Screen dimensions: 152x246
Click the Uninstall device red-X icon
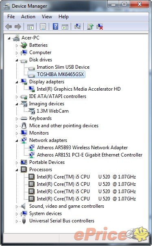point(100,26)
